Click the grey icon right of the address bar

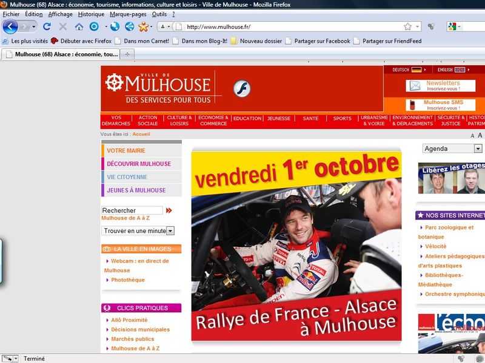tap(431, 27)
